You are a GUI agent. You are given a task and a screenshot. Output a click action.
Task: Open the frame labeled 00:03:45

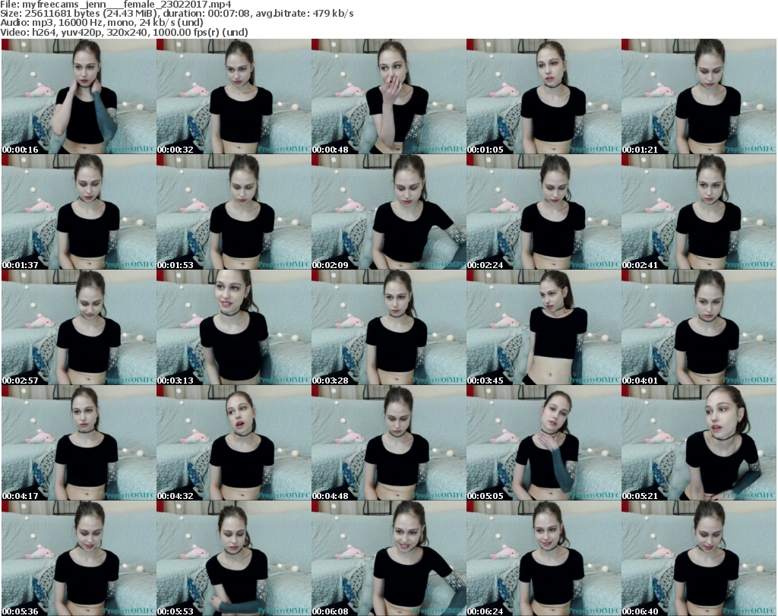[x=543, y=327]
